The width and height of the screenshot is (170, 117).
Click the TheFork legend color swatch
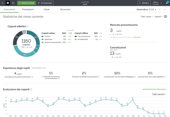click(42, 36)
